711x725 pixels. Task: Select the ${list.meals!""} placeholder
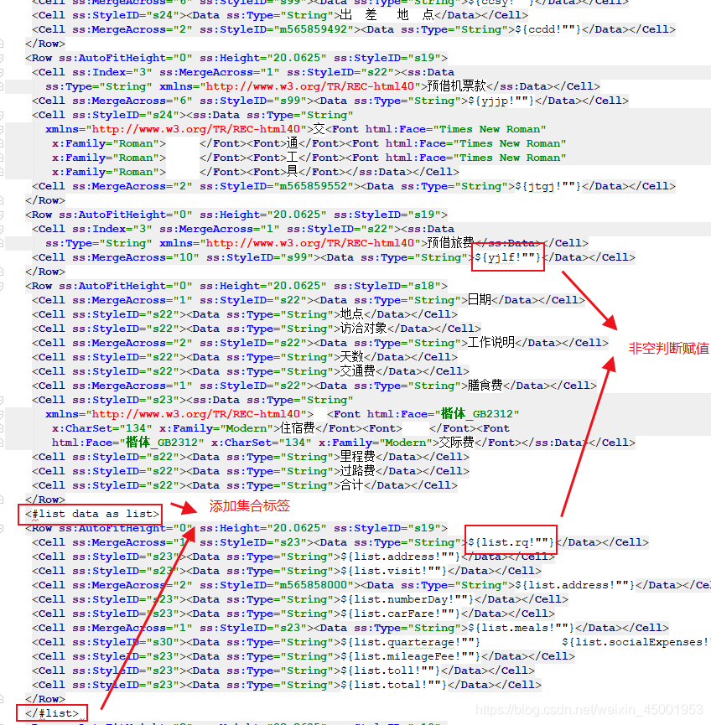(521, 628)
